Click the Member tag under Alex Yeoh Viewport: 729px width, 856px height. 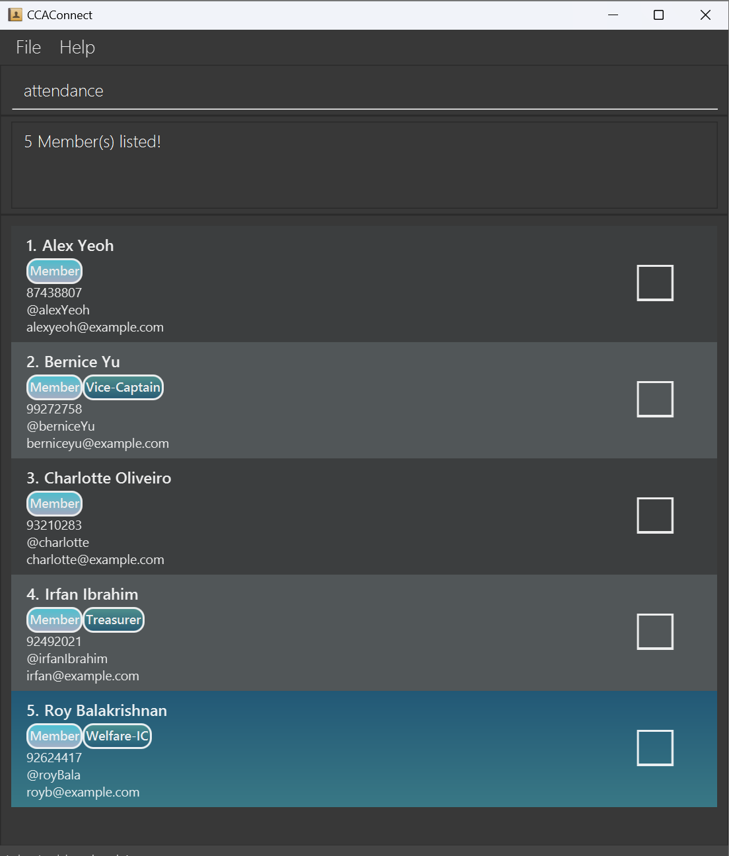[55, 271]
